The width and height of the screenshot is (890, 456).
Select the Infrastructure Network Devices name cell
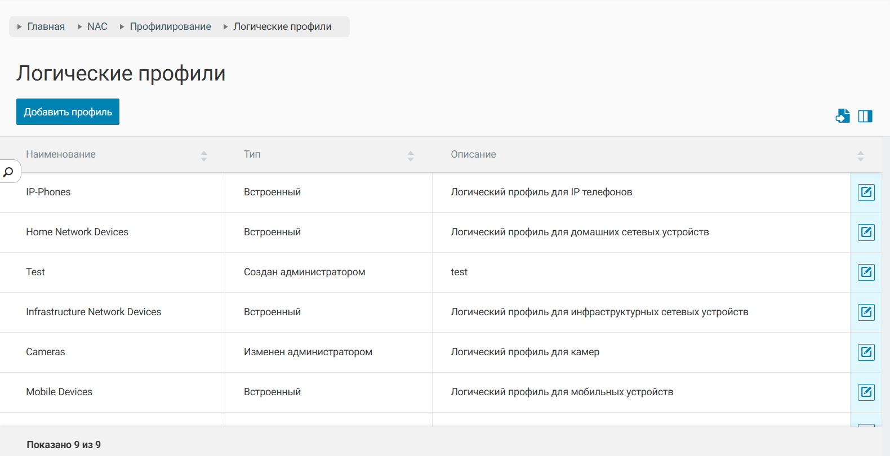pos(94,312)
